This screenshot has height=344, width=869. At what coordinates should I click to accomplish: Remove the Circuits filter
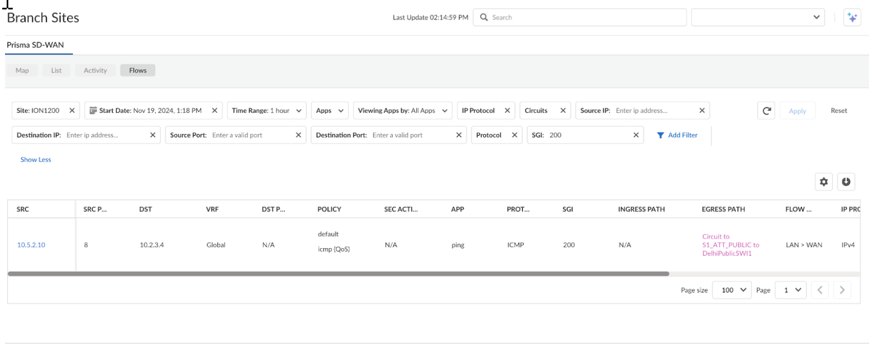point(563,111)
